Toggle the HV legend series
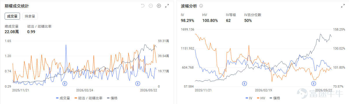Image resolution: width=349 pixels, height=104 pixels. point(261,98)
